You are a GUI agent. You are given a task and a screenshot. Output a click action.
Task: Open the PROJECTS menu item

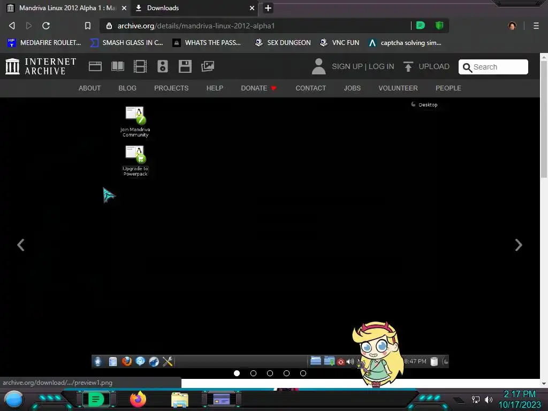point(171,88)
